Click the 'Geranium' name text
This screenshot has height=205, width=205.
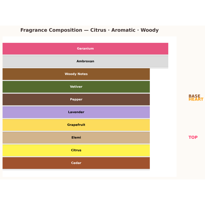pyautogui.click(x=85, y=49)
